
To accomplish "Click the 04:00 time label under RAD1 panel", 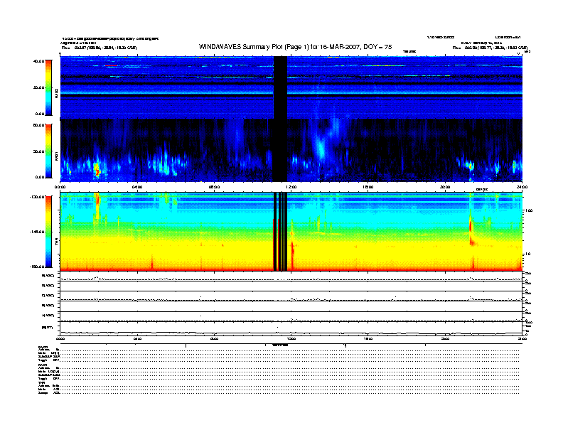I will tap(137, 187).
